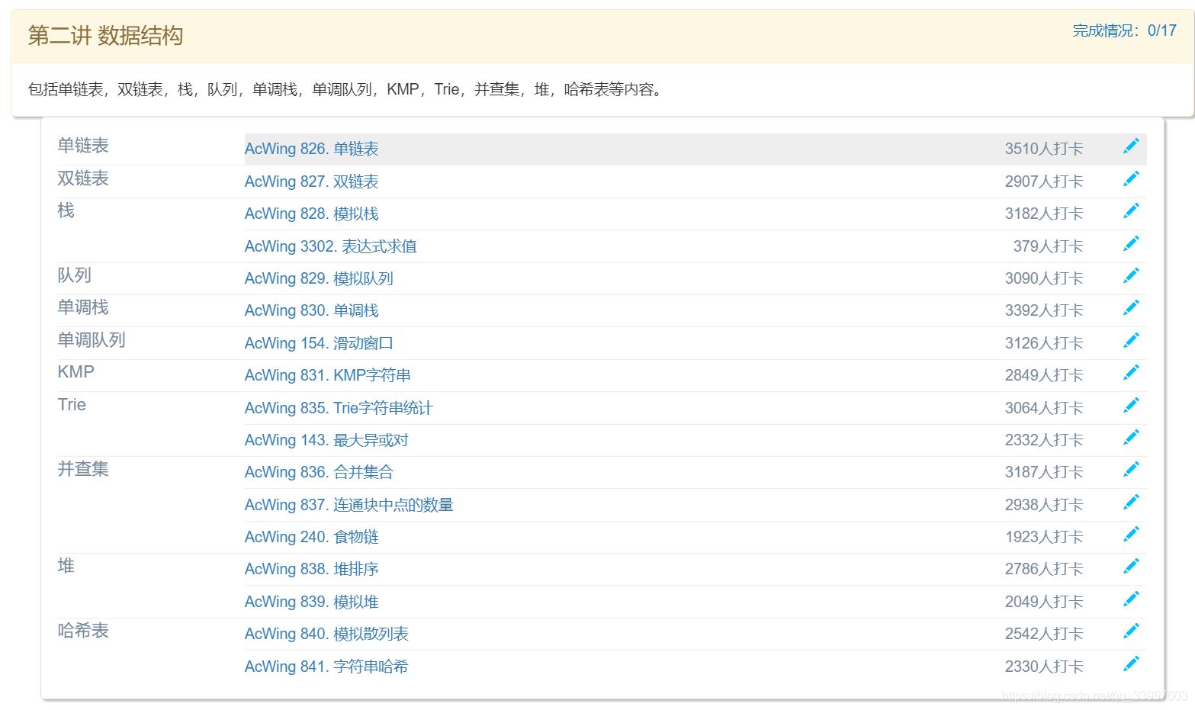Click the 单链表 category label
Viewport: 1195px width, 710px height.
83,146
